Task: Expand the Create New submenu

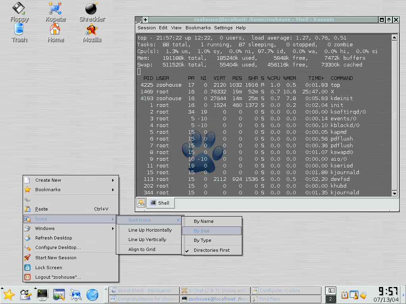Action: 71,180
